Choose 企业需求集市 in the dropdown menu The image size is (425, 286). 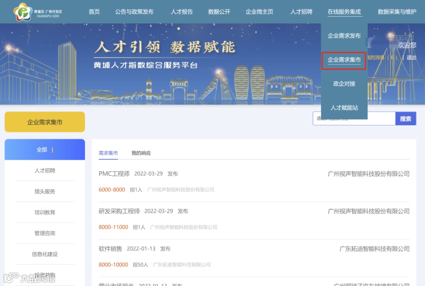click(x=344, y=60)
